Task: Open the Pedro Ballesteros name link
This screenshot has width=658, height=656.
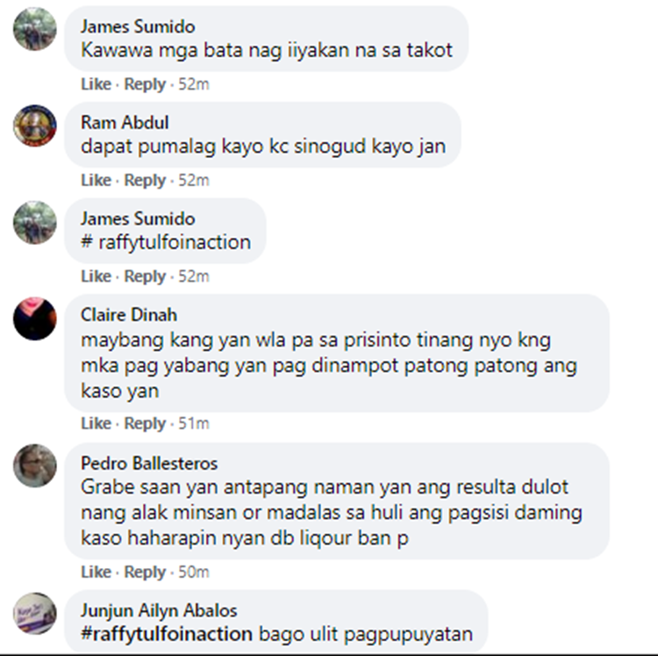Action: click(149, 463)
